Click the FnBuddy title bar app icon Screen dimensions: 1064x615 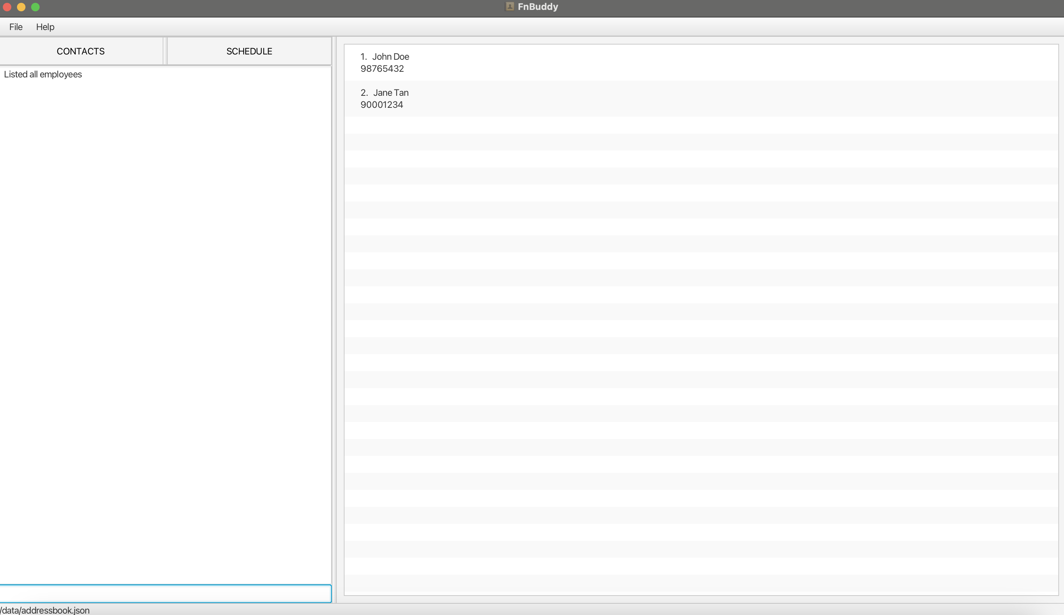point(510,6)
